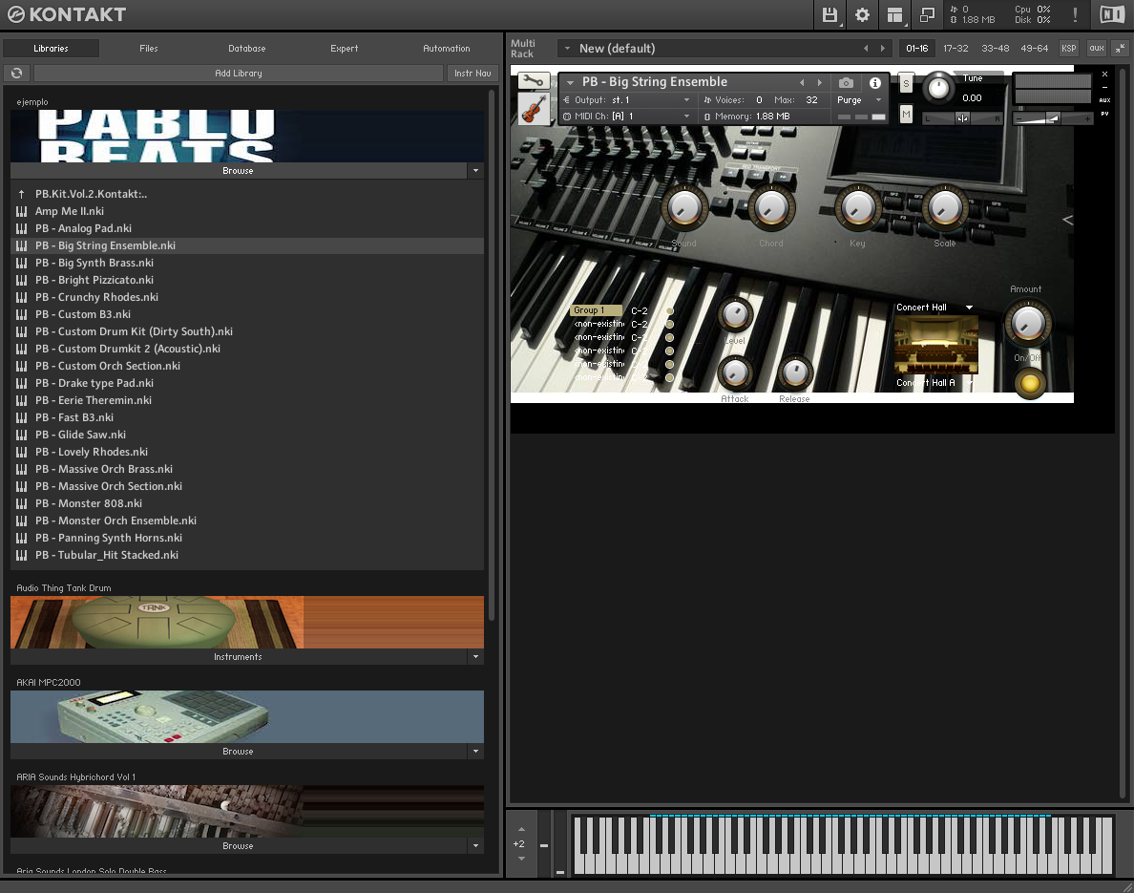Mute the instrument with M button
Image resolution: width=1134 pixels, height=893 pixels.
(x=906, y=114)
